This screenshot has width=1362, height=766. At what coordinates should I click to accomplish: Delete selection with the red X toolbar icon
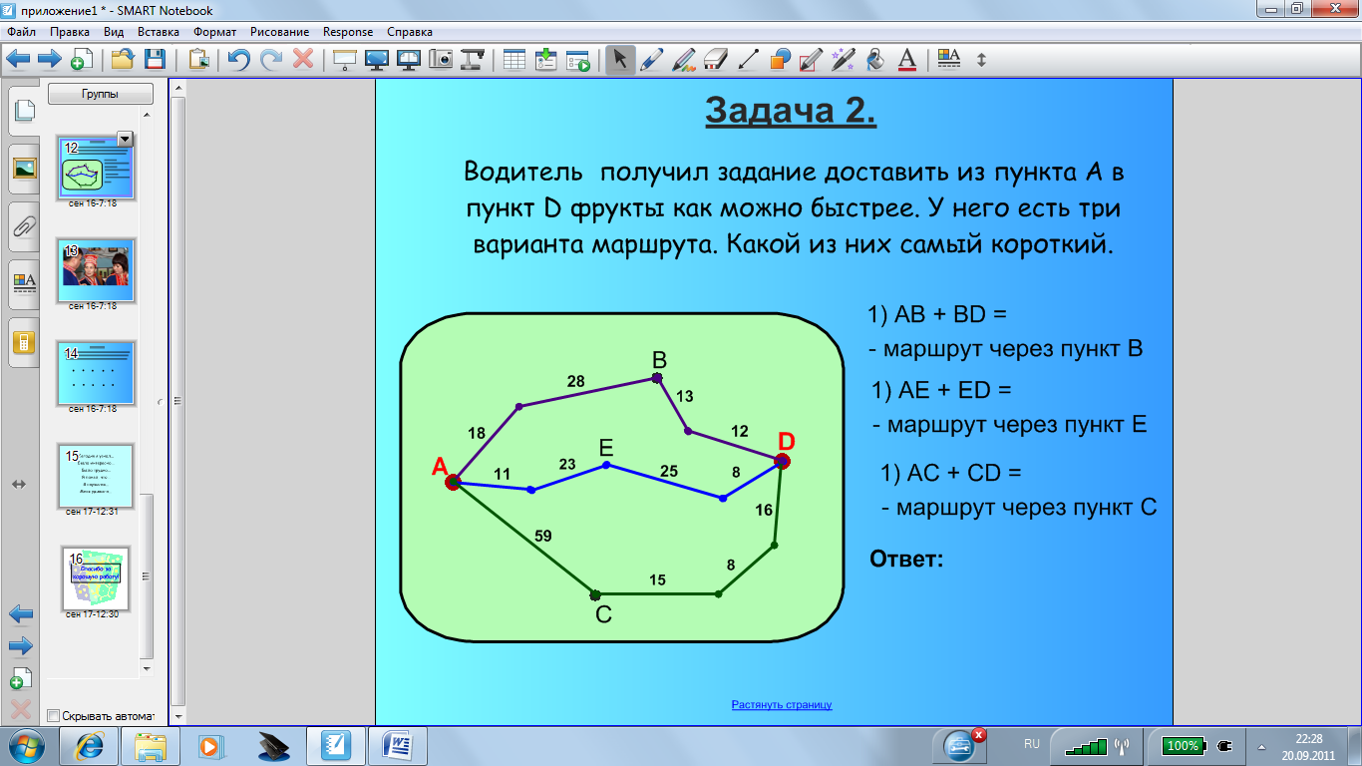pyautogui.click(x=303, y=59)
